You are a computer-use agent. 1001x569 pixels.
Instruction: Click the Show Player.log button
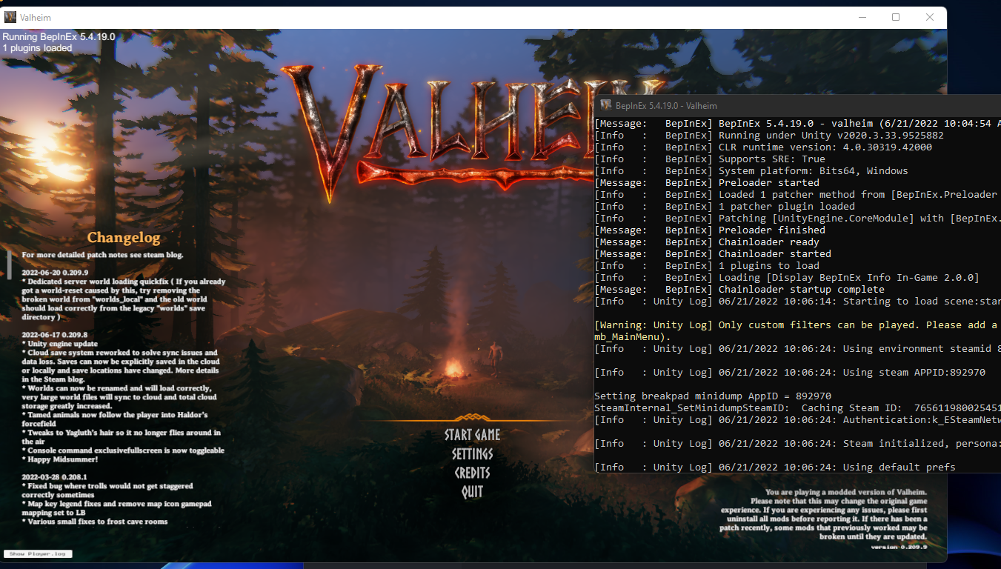pyautogui.click(x=38, y=553)
